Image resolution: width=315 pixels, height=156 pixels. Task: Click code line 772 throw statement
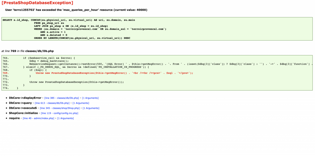click(x=77, y=82)
